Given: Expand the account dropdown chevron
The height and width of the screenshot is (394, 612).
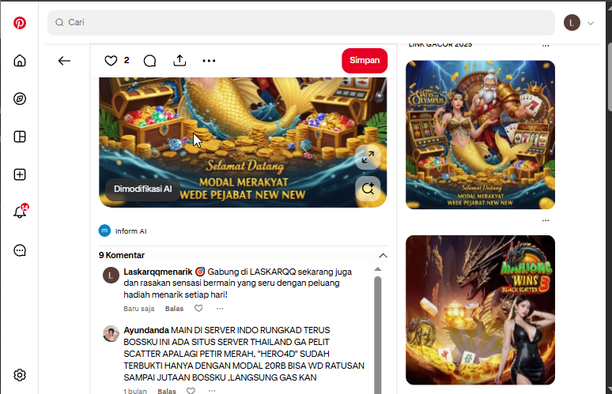Looking at the screenshot, I should (591, 23).
